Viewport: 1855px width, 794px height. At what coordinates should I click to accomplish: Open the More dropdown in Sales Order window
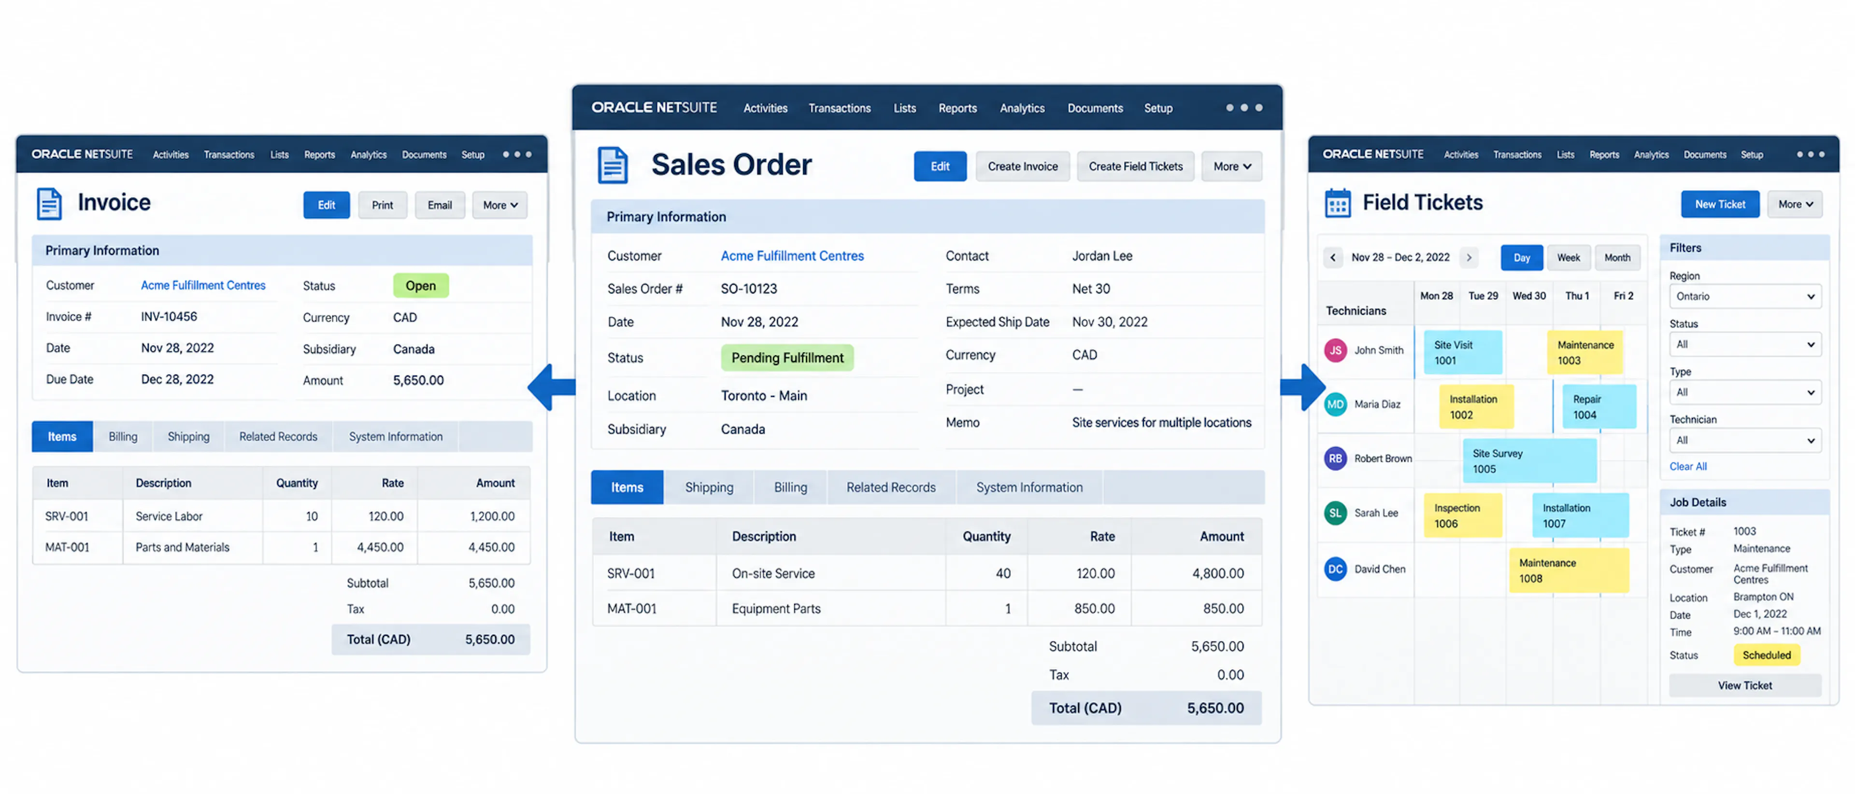point(1231,166)
